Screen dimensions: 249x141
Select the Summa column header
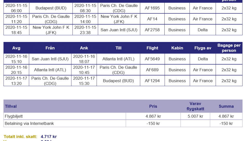[226, 106]
